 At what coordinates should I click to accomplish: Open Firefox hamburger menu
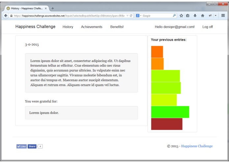(x=223, y=16)
